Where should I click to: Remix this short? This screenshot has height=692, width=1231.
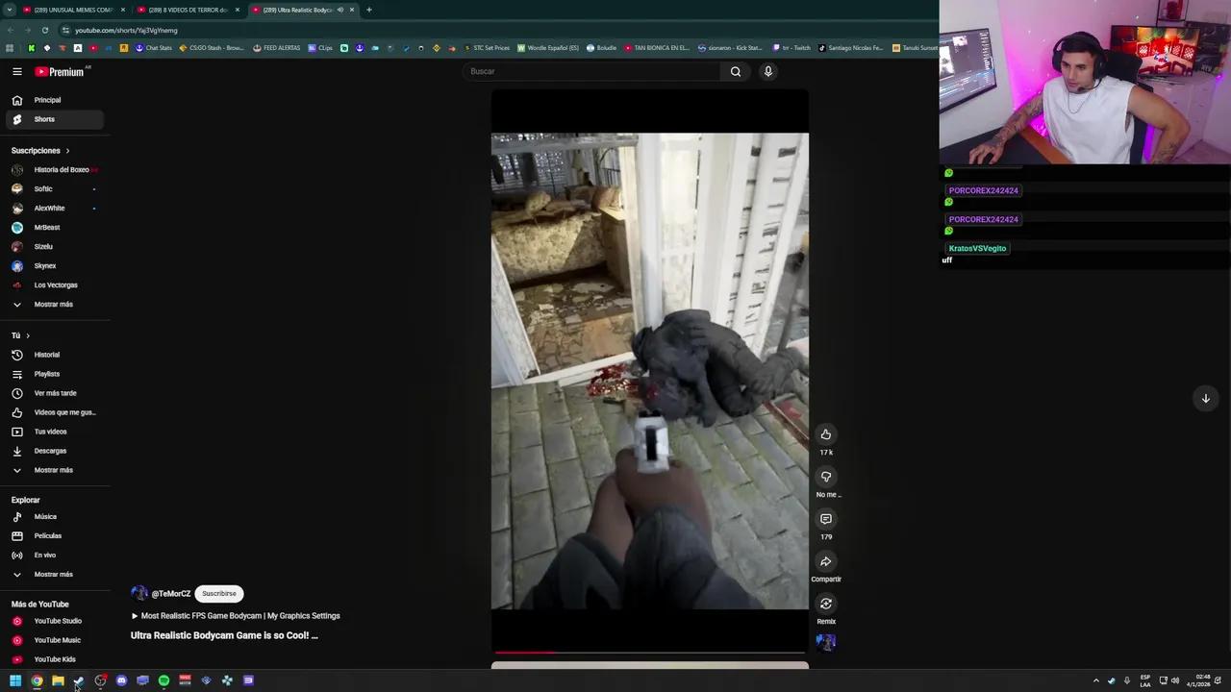[x=826, y=604]
